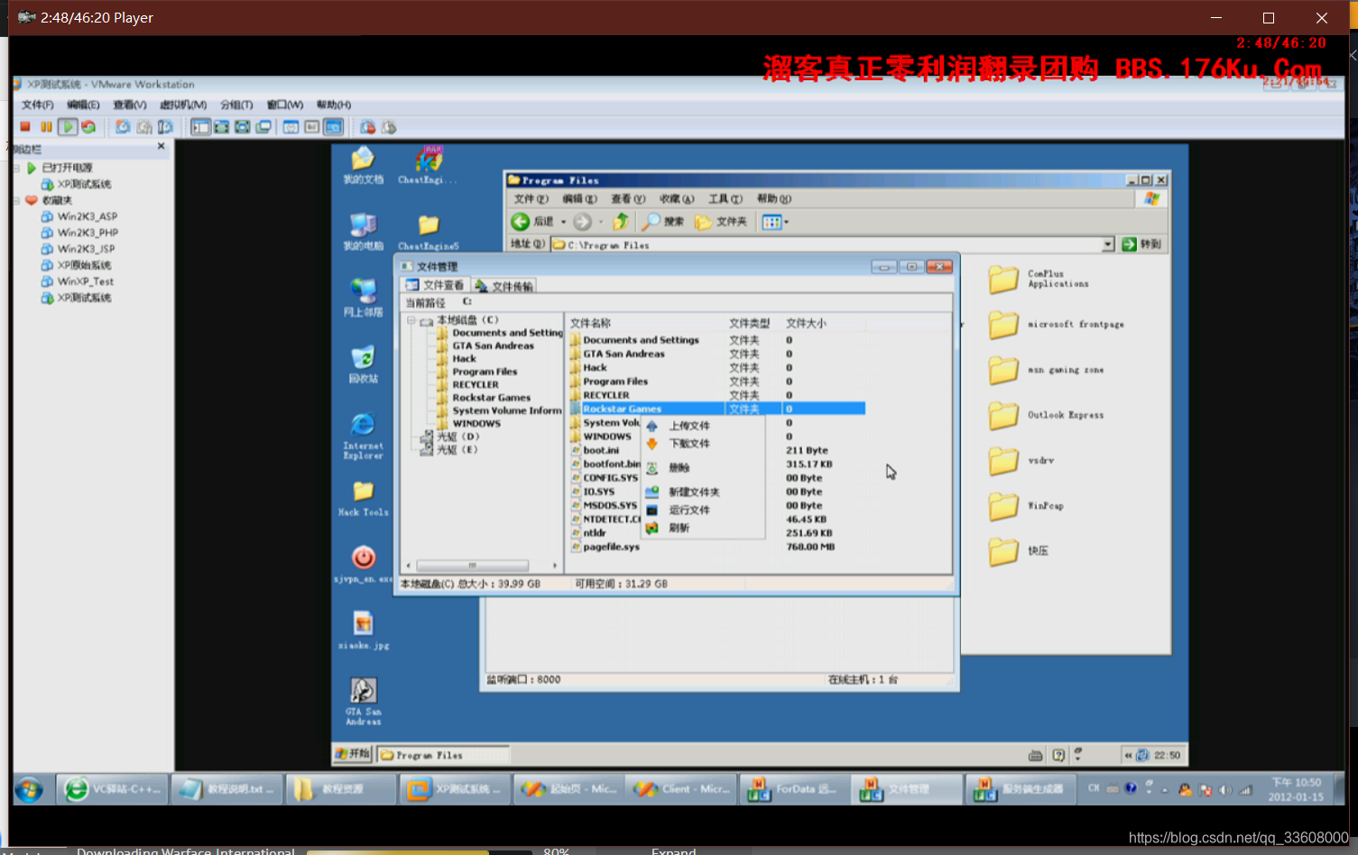Open the address bar dropdown arrow
This screenshot has height=855, width=1358.
point(1107,244)
